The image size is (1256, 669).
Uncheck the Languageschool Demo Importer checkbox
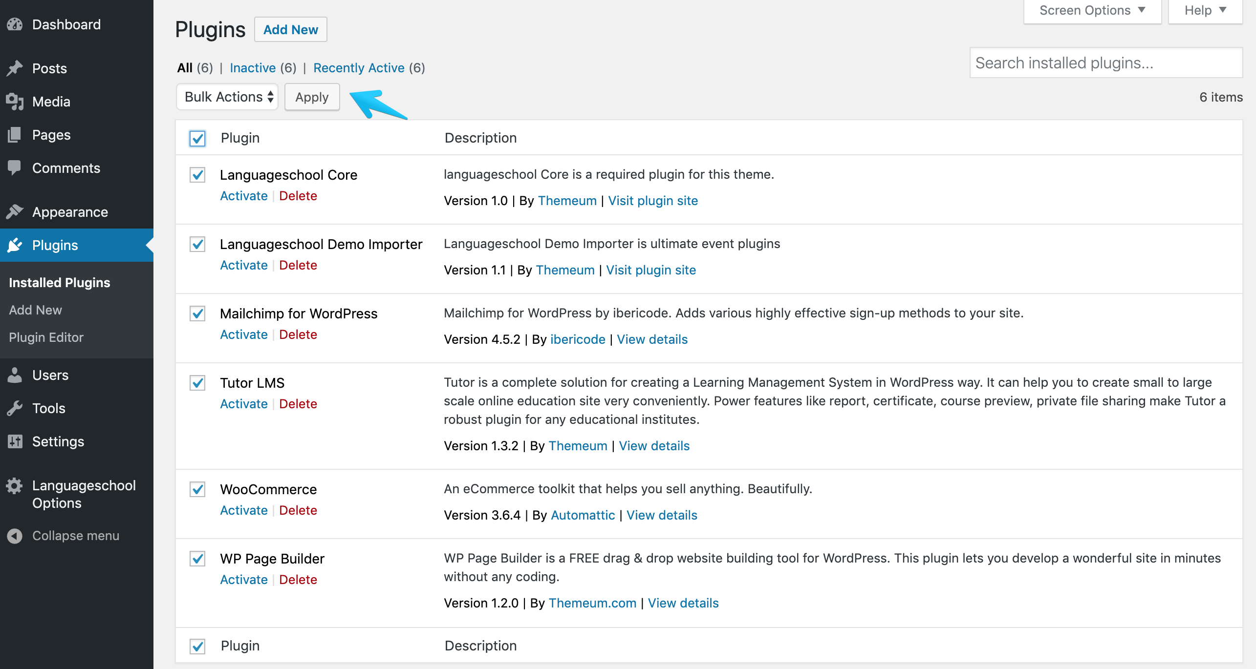197,244
